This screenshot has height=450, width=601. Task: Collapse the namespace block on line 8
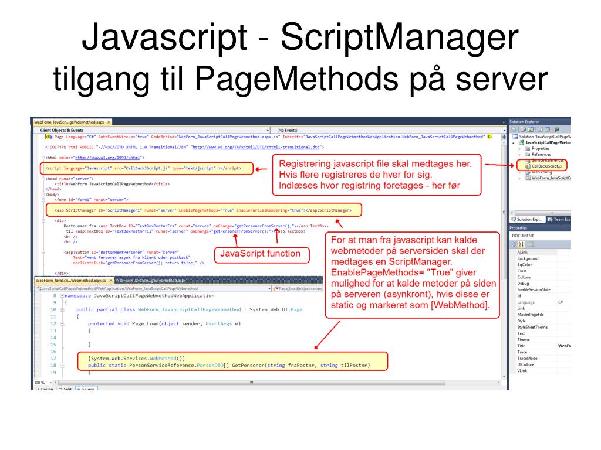pos(62,296)
